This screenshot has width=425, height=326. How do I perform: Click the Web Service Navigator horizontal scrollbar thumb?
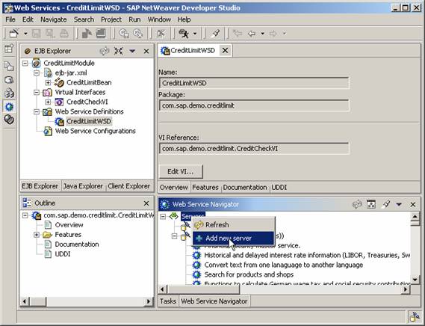(x=204, y=289)
